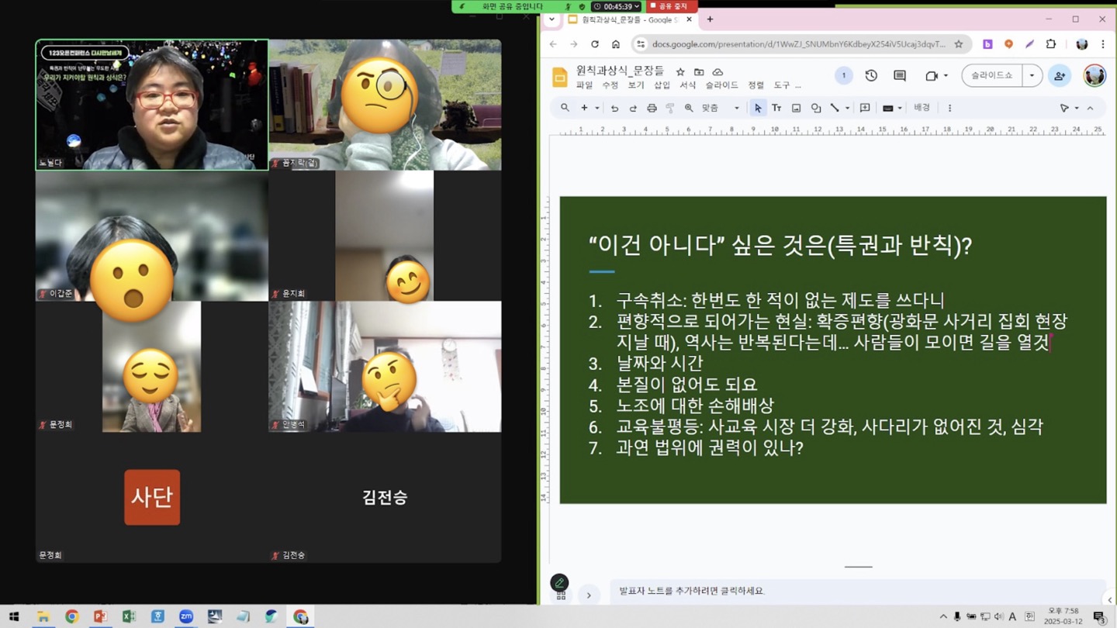Star the 원칙과상식_문장들 presentation
The image size is (1117, 628).
tap(680, 71)
